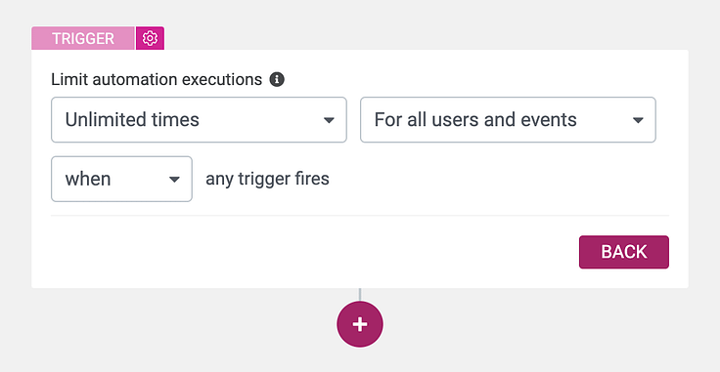Click the caret arrow in Unlimited times
The height and width of the screenshot is (372, 720).
click(329, 120)
